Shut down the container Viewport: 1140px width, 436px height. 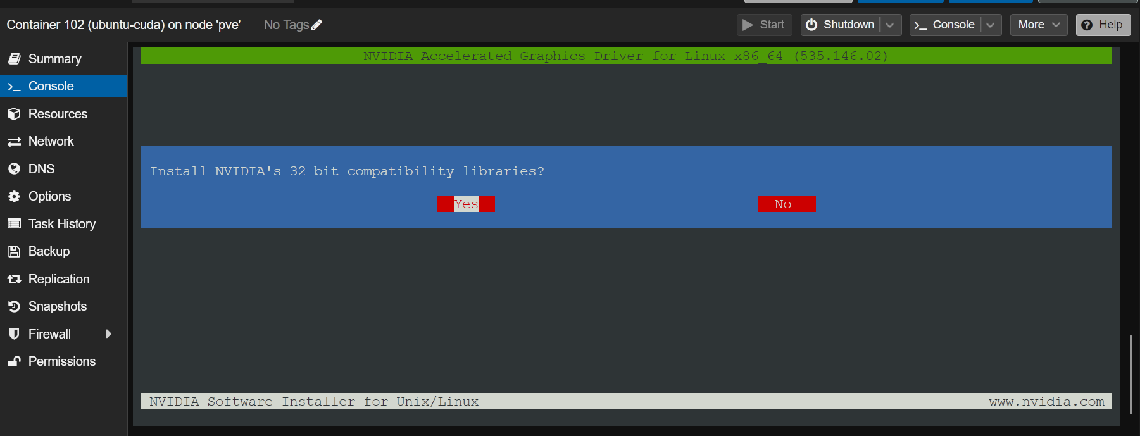841,25
